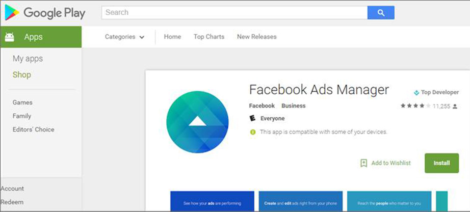This screenshot has height=212, width=470.
Task: Open the Top Charts tab
Action: (x=209, y=37)
